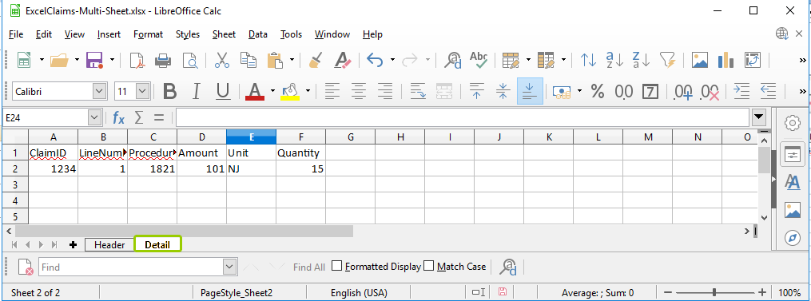Expand the font size dropdown
This screenshot has width=811, height=301.
point(143,92)
